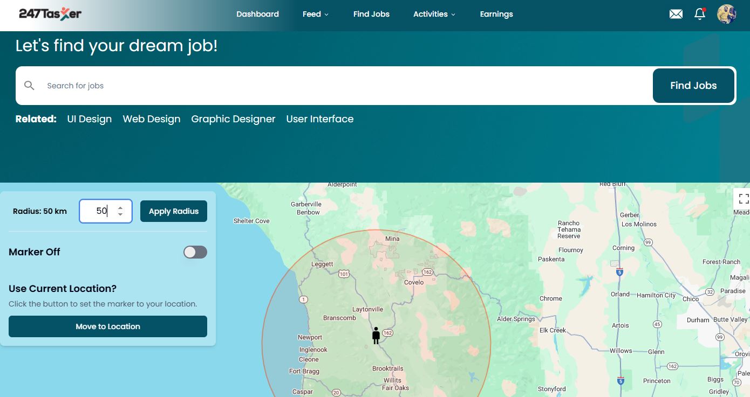750x397 pixels.
Task: Click the search magnifier icon
Action: [29, 85]
